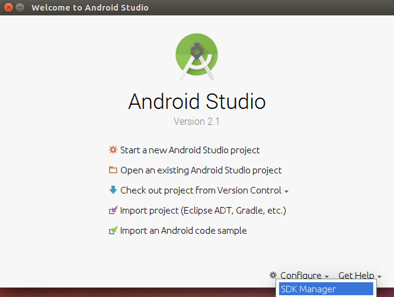Click the purple import project icon
This screenshot has width=394, height=297.
coord(113,210)
